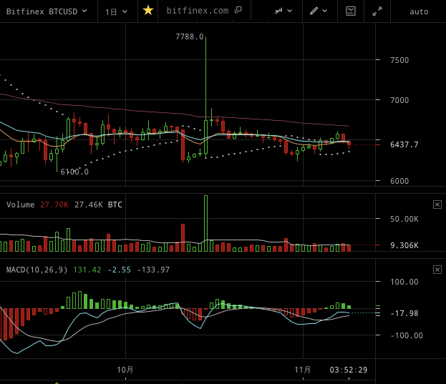Click the auto scale button
The image size is (446, 384).
click(419, 11)
